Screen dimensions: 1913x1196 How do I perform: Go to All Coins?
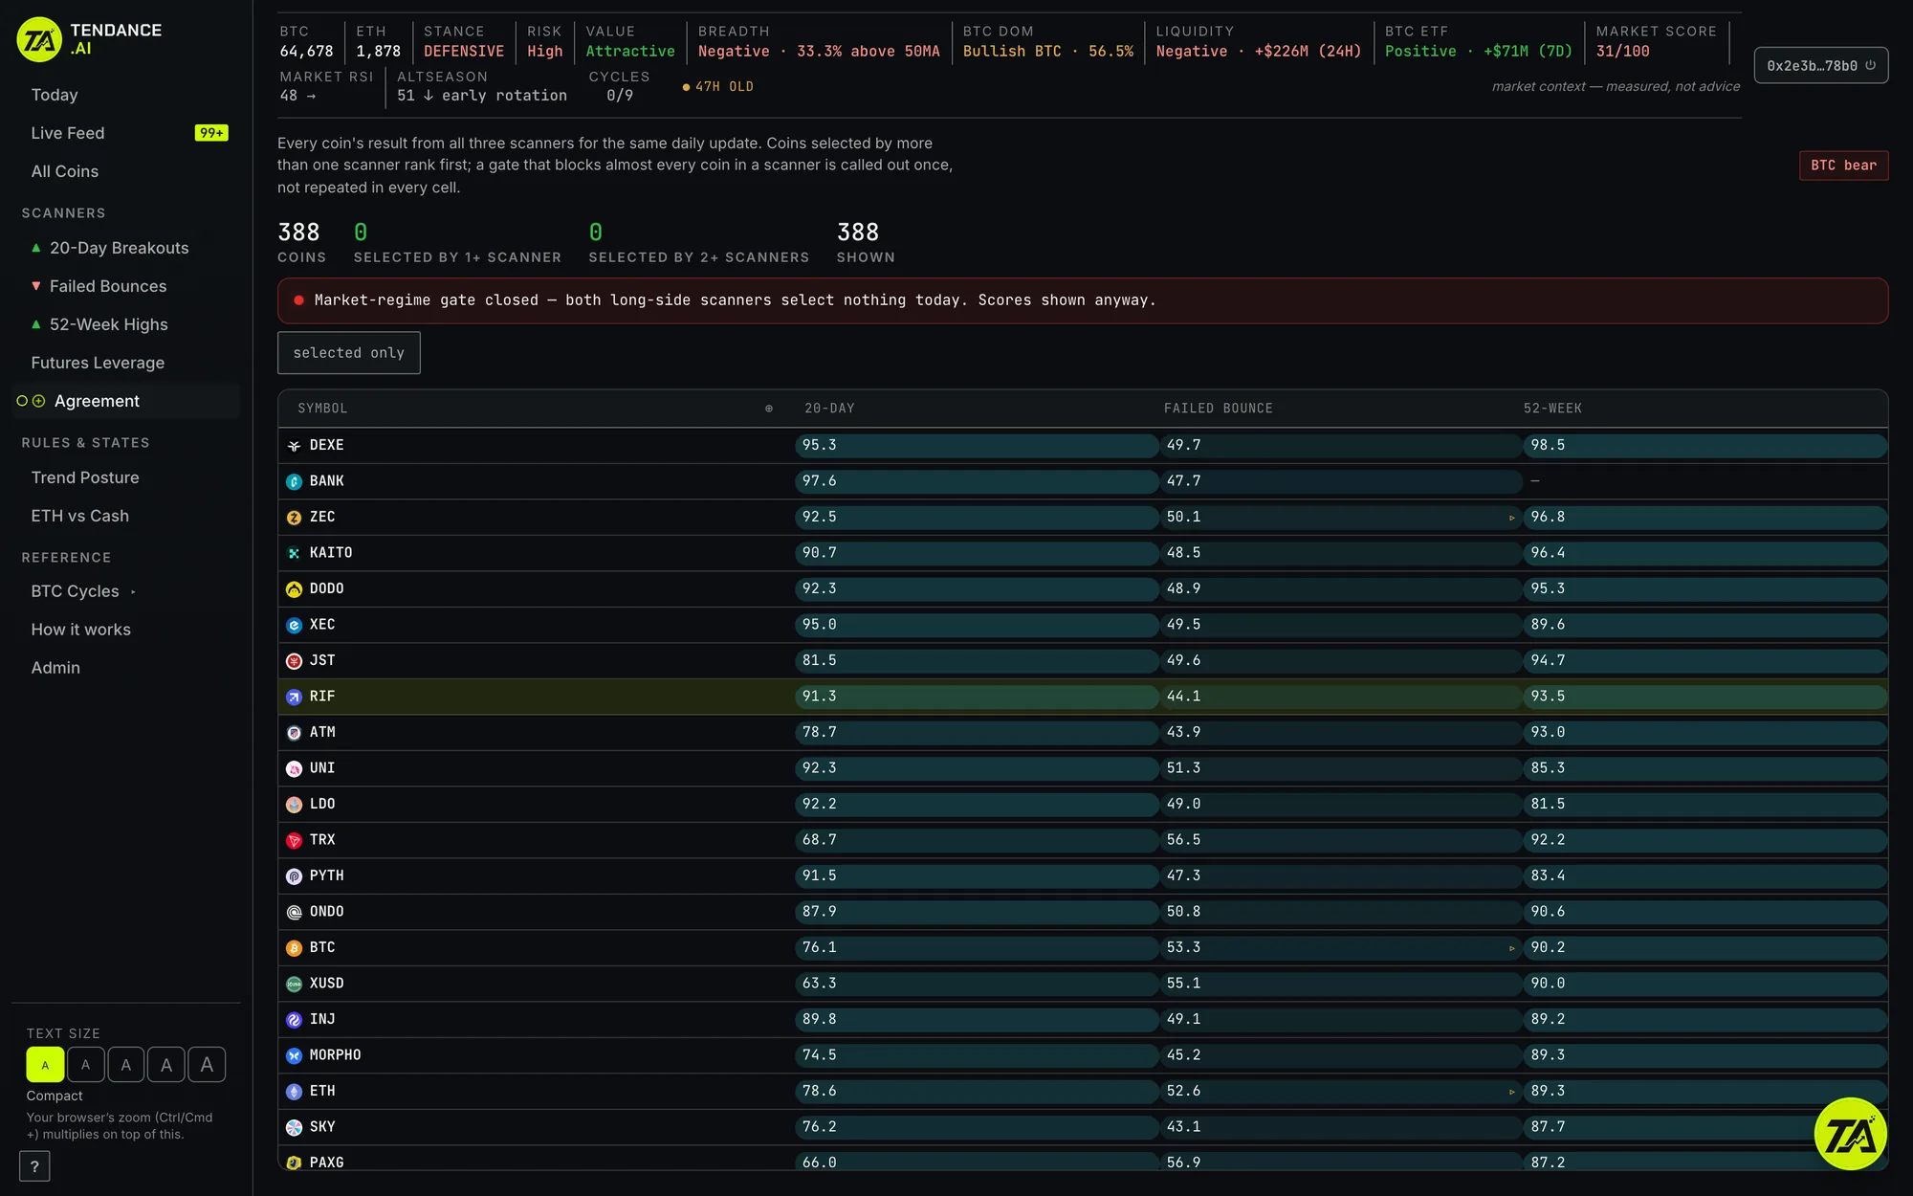click(x=65, y=171)
